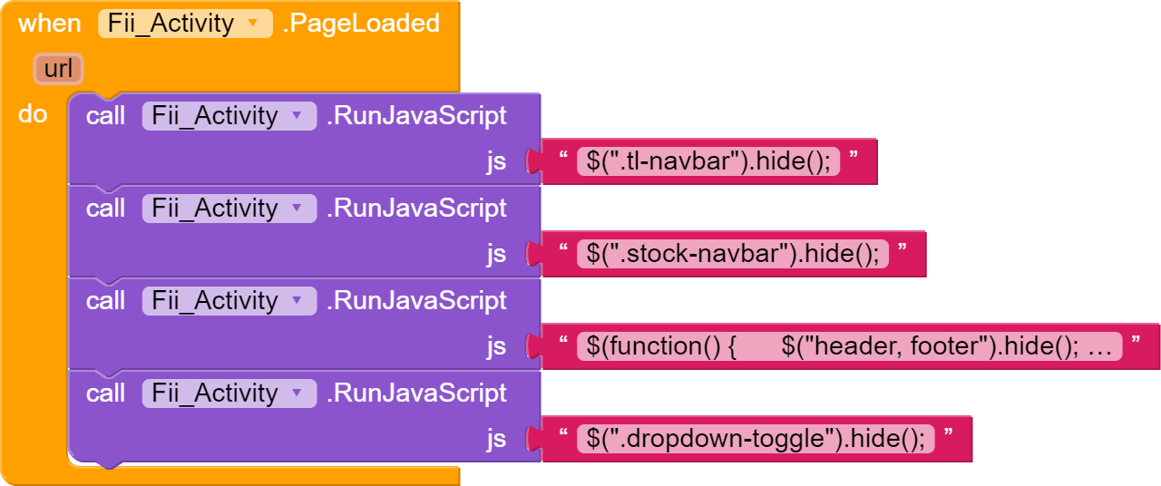
Task: Click the "call" label of the fourth RunJavaScript block
Action: point(105,394)
